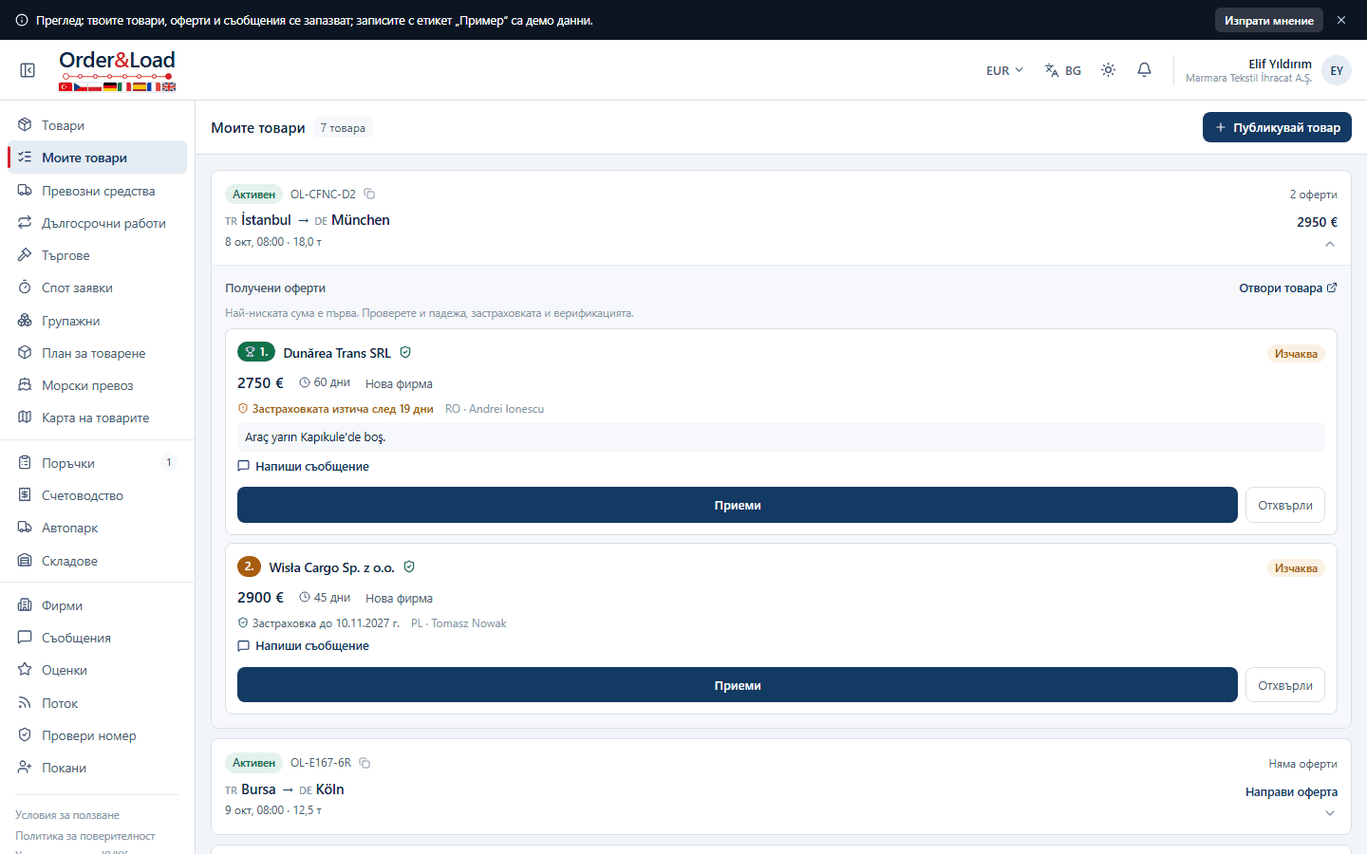Image resolution: width=1367 pixels, height=854 pixels.
Task: Collapse the sidebar panel toggle icon
Action: coord(28,70)
